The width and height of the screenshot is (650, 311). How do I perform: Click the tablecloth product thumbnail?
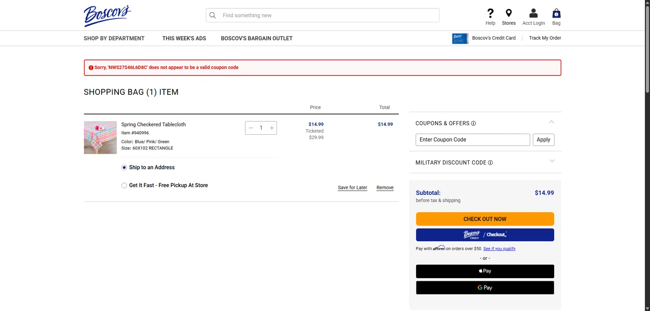(x=100, y=137)
